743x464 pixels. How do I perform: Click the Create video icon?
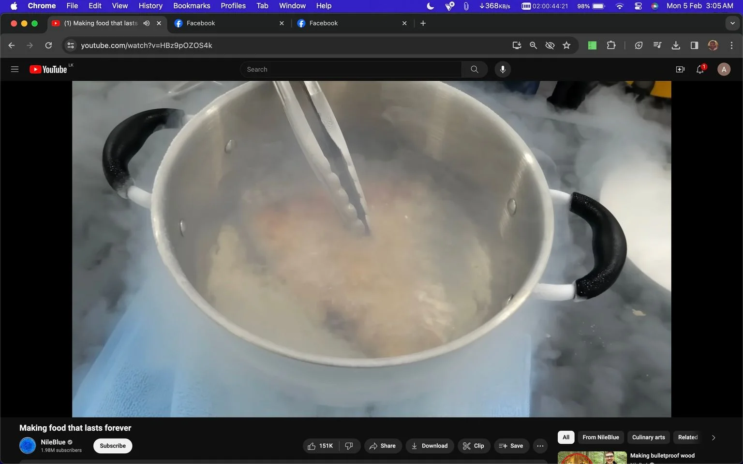pyautogui.click(x=680, y=70)
